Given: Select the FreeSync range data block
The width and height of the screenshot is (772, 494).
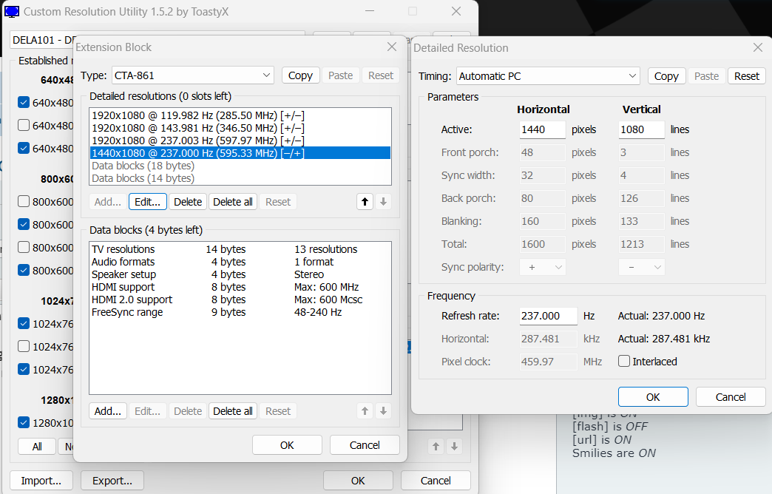Looking at the screenshot, I should click(x=128, y=312).
